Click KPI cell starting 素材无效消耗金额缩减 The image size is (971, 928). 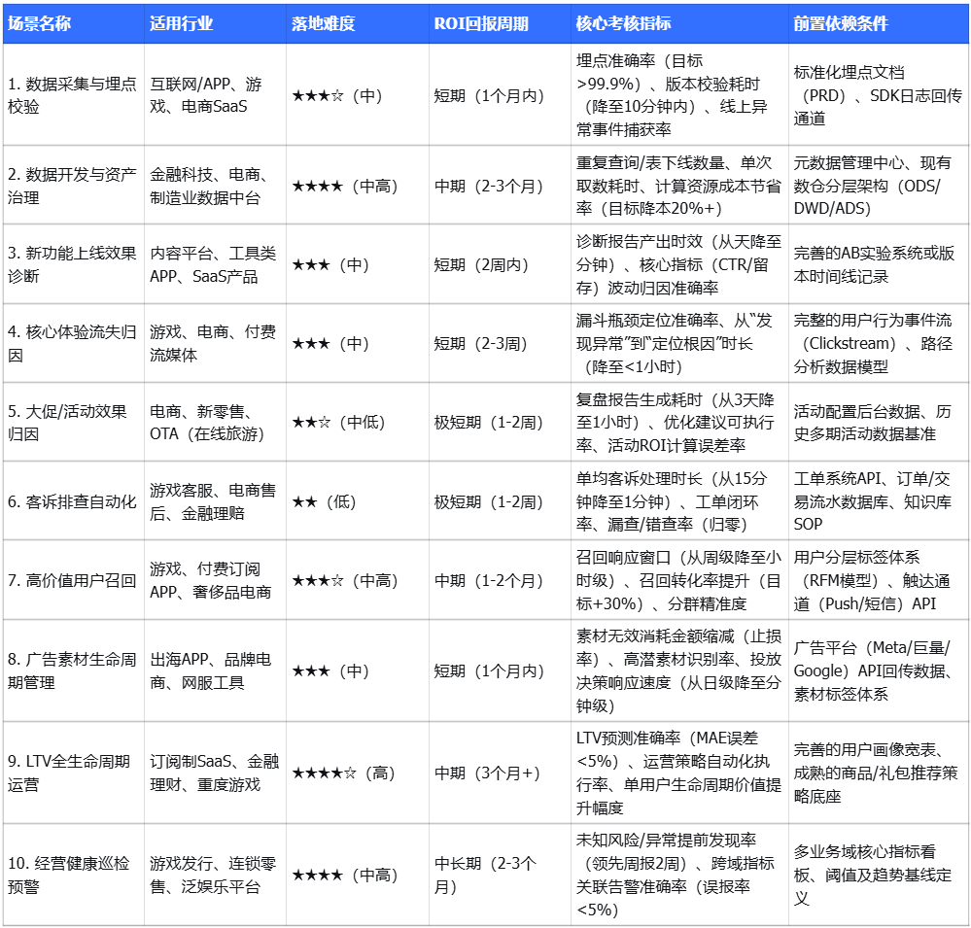[x=680, y=670]
